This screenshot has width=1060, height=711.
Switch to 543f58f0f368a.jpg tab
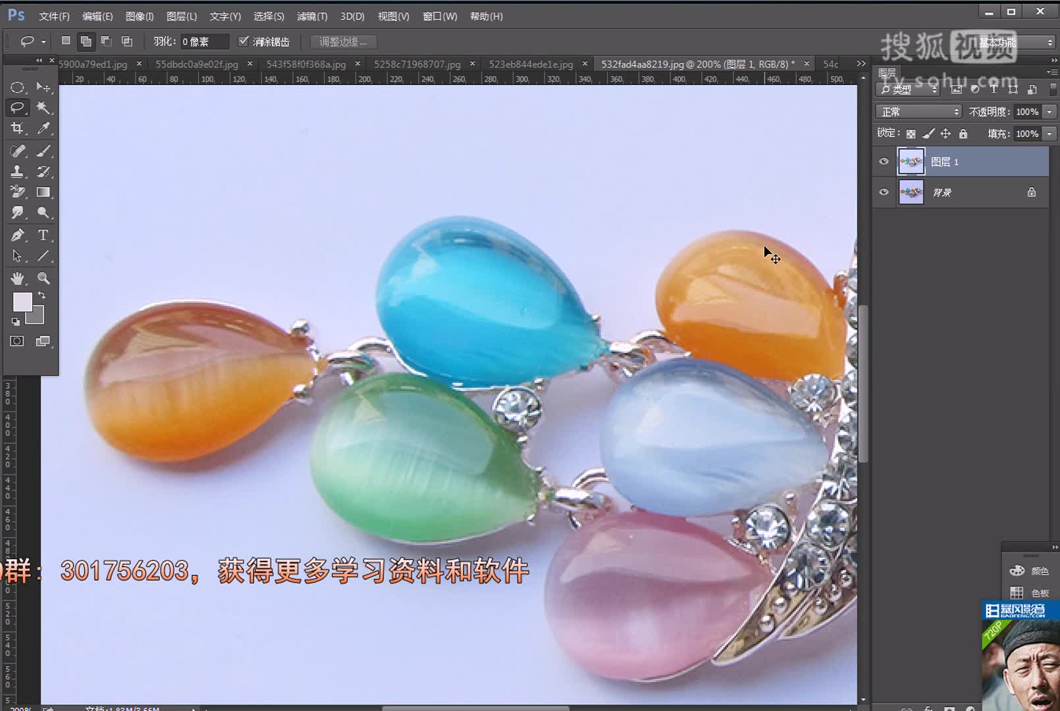(306, 65)
